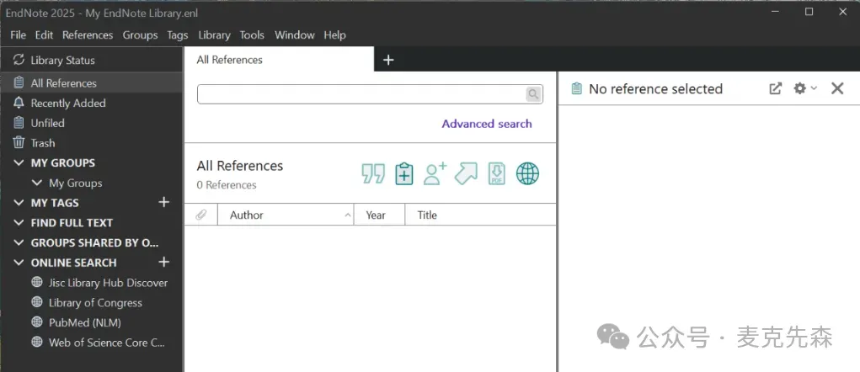Add a new tag with the MY TAGS plus button
The height and width of the screenshot is (372, 860).
pyautogui.click(x=164, y=203)
